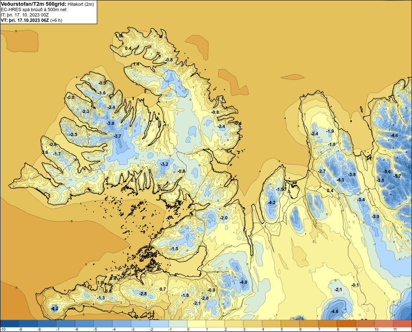Click the '-5.7' temperature value
The width and height of the screenshot is (412, 332).
(398, 176)
